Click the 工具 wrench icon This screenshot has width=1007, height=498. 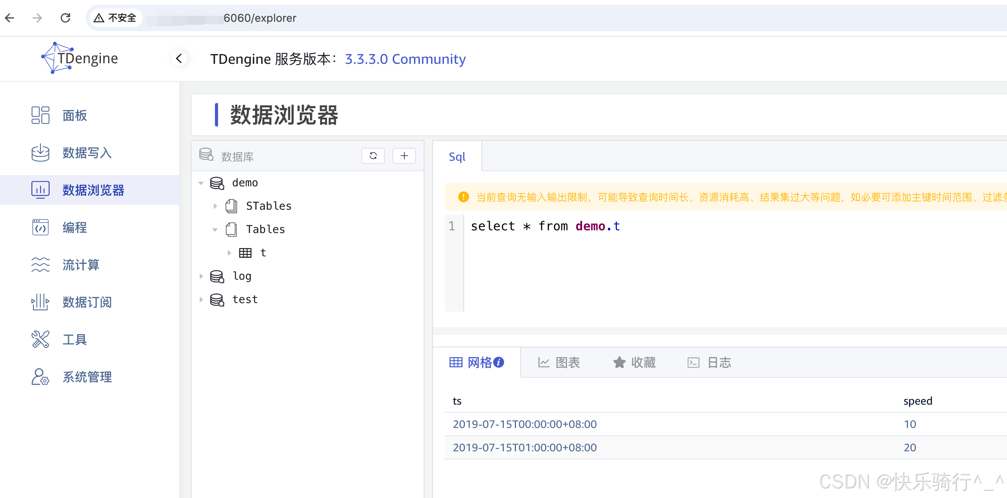[x=40, y=339]
